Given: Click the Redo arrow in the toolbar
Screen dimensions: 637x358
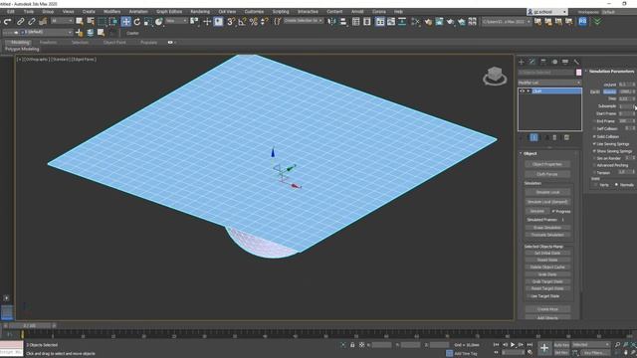Looking at the screenshot, I should pos(7,22).
